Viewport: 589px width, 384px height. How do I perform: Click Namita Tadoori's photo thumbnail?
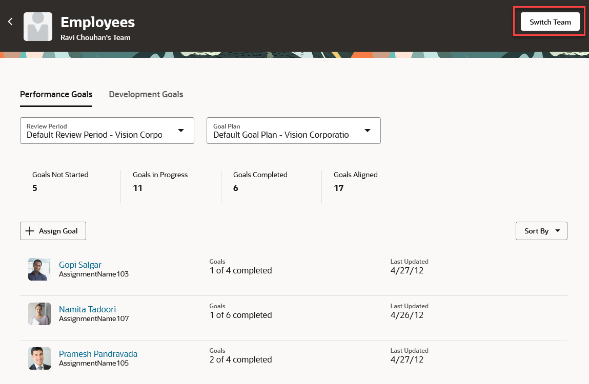[39, 314]
